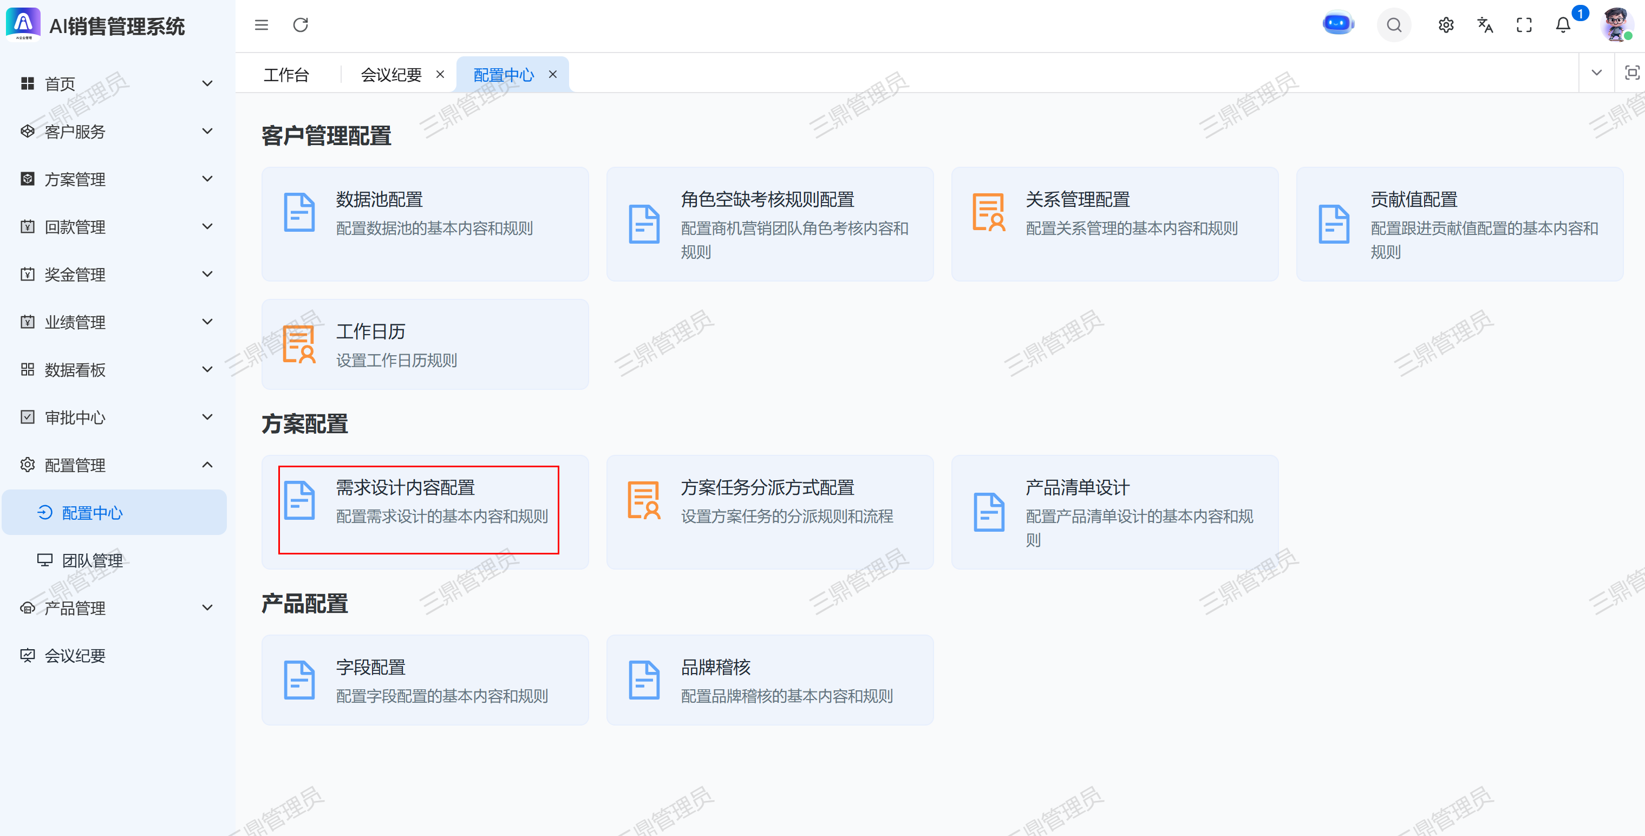Open the notification bell
The width and height of the screenshot is (1645, 836).
pos(1563,25)
